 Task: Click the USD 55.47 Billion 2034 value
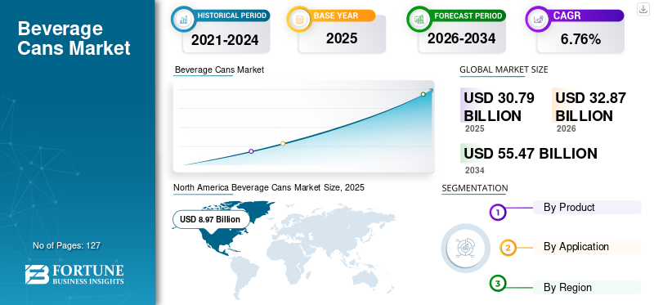click(x=530, y=154)
